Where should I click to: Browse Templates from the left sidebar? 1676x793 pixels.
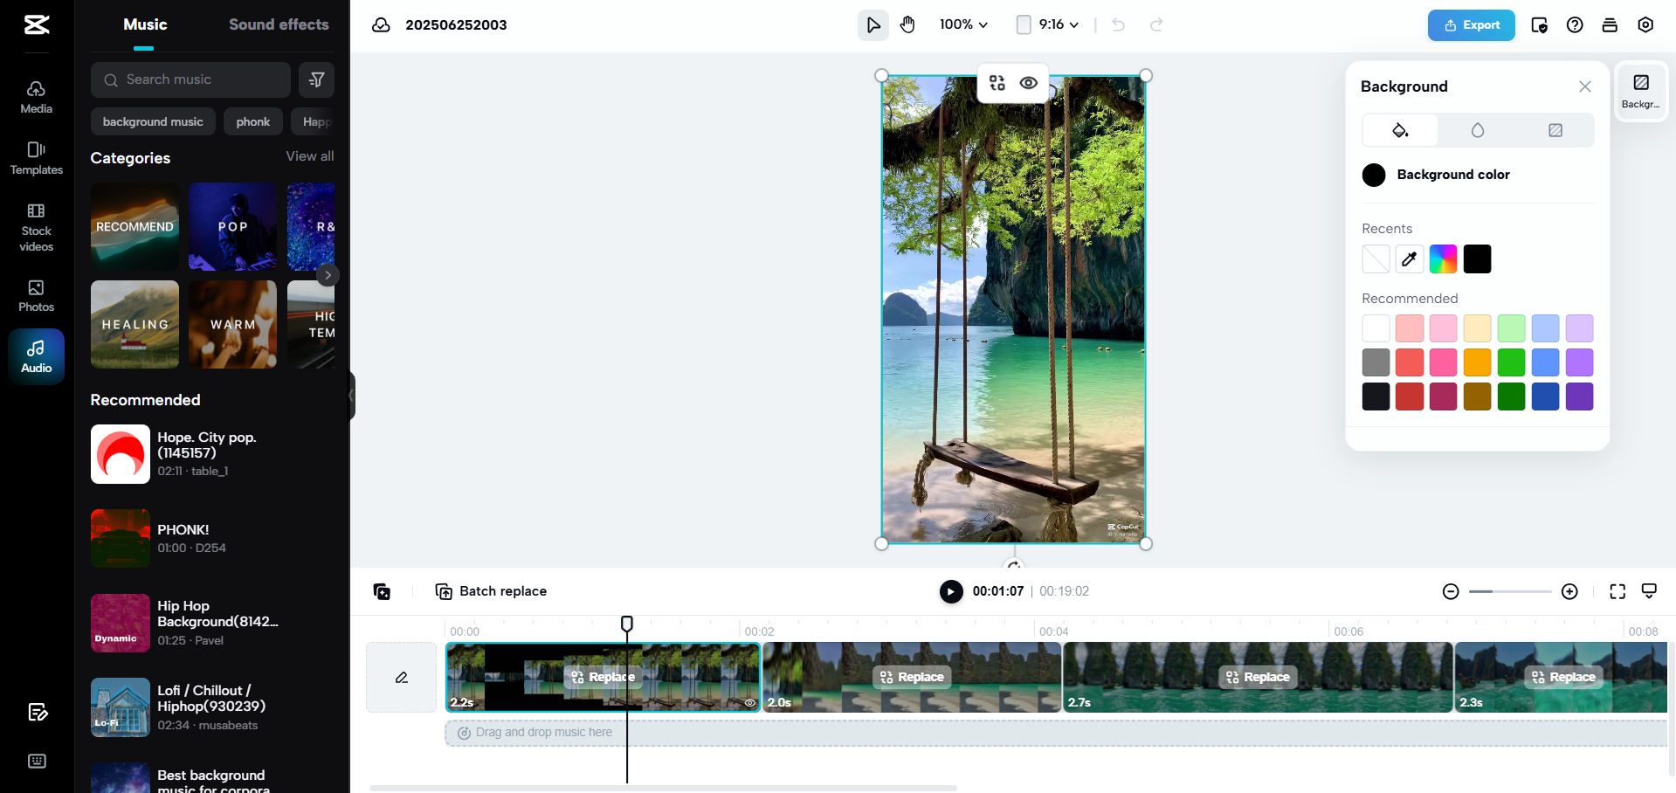[x=36, y=158]
